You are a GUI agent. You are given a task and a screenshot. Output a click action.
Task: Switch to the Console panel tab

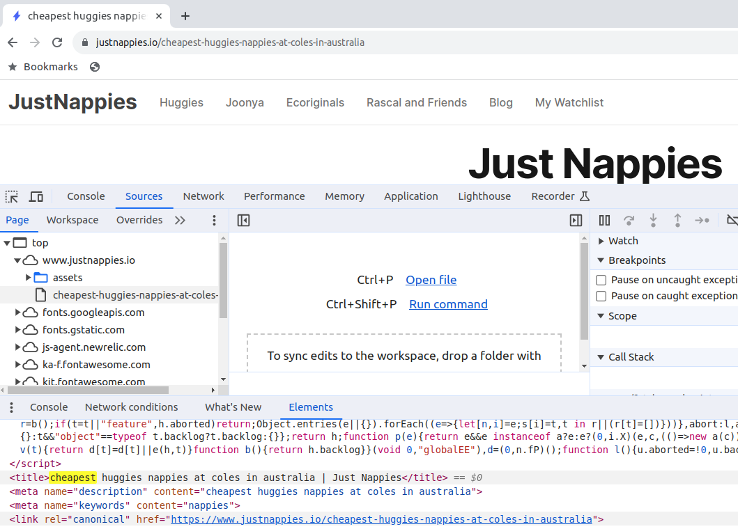point(86,196)
